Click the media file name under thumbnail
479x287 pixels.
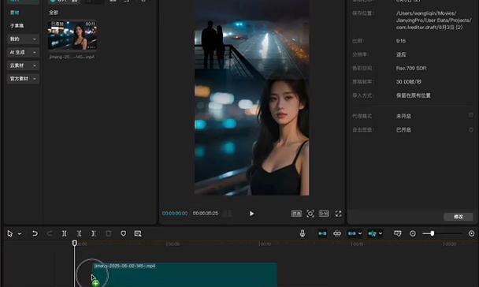(72, 57)
